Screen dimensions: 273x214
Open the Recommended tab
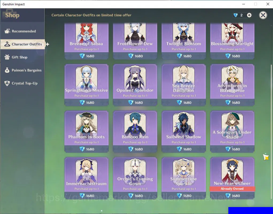(22, 31)
